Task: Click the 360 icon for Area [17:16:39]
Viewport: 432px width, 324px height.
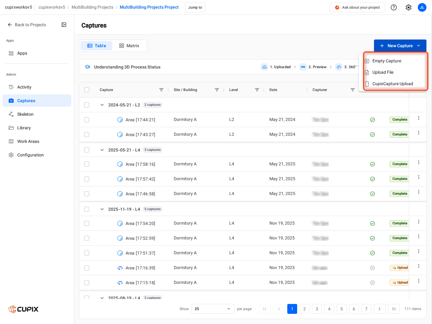Action: [120, 268]
